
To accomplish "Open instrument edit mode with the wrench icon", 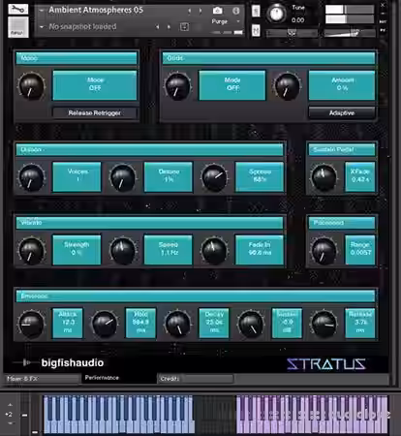I will (18, 9).
